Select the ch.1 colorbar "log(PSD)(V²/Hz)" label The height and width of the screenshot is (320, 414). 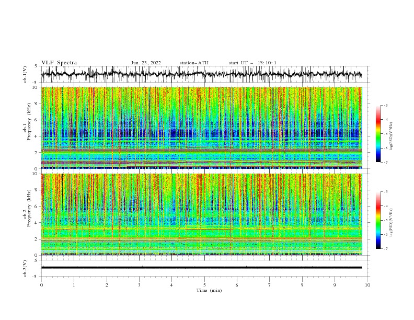coord(392,136)
